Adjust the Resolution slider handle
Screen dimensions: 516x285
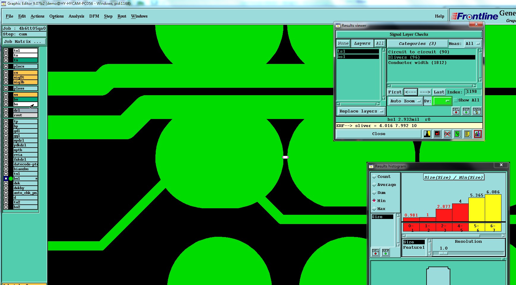443,253
